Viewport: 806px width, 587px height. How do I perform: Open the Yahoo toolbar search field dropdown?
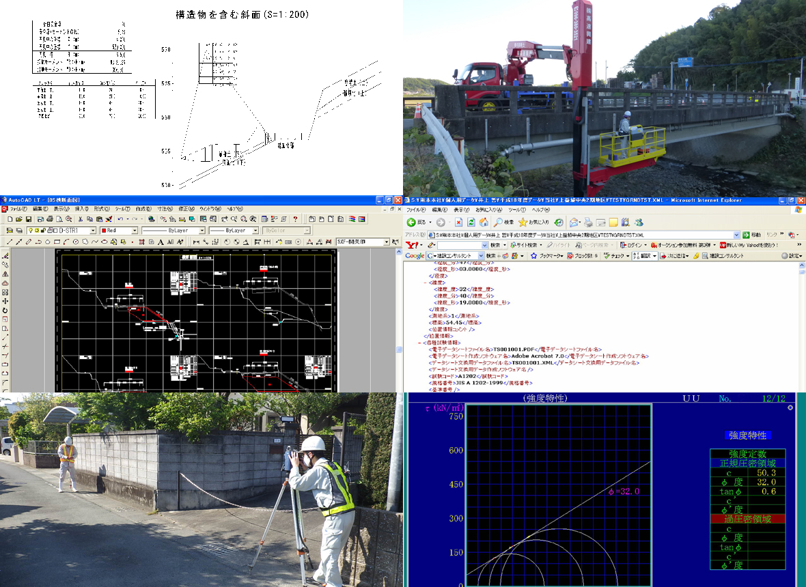click(485, 245)
